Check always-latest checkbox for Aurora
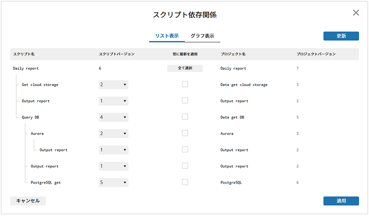 [185, 133]
